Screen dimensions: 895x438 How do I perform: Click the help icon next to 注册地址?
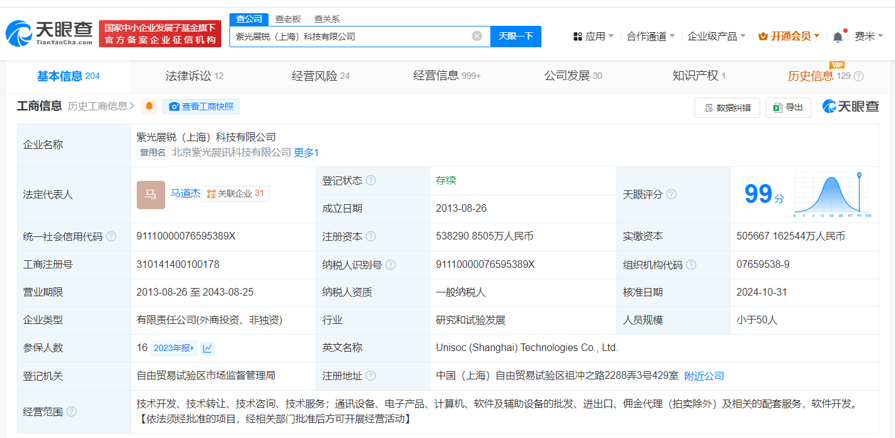pos(371,376)
